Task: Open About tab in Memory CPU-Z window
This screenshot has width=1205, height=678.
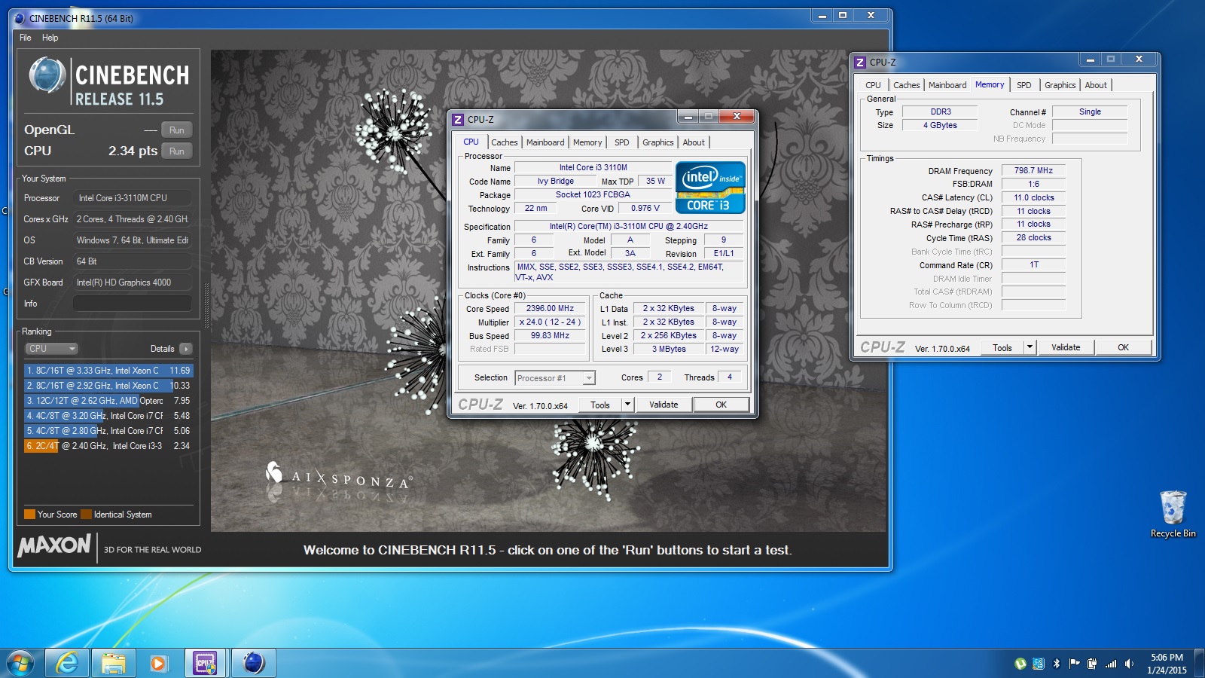Action: pyautogui.click(x=1096, y=85)
